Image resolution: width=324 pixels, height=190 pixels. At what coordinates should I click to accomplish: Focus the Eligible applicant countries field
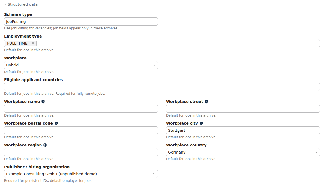[x=162, y=87]
